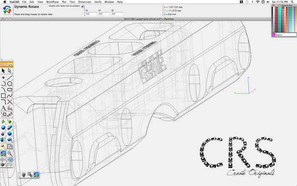
Task: Select the trim tool in palette
Action: click(x=9, y=102)
